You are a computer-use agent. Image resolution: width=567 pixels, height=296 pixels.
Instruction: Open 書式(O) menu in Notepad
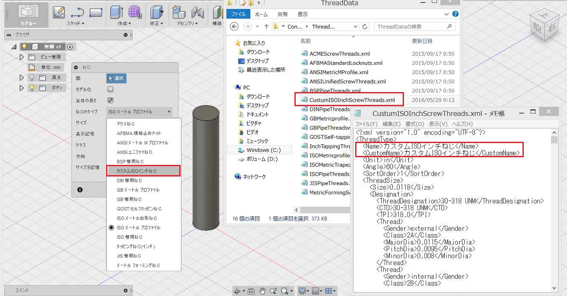tap(415, 124)
